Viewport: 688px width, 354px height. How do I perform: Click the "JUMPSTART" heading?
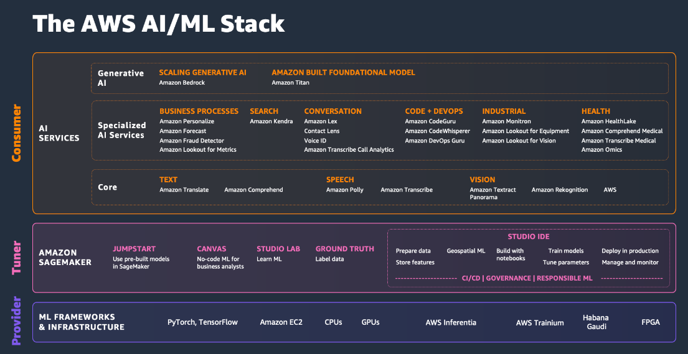click(x=134, y=249)
